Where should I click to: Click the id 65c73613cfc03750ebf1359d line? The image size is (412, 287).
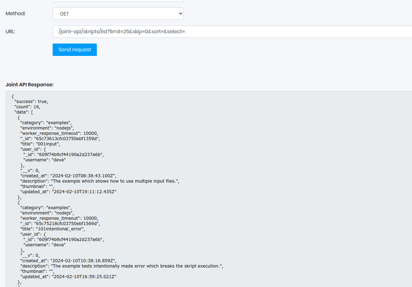[60, 139]
